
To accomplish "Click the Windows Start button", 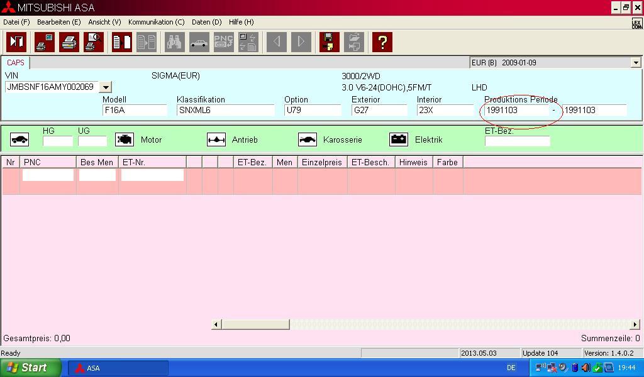I will click(30, 368).
